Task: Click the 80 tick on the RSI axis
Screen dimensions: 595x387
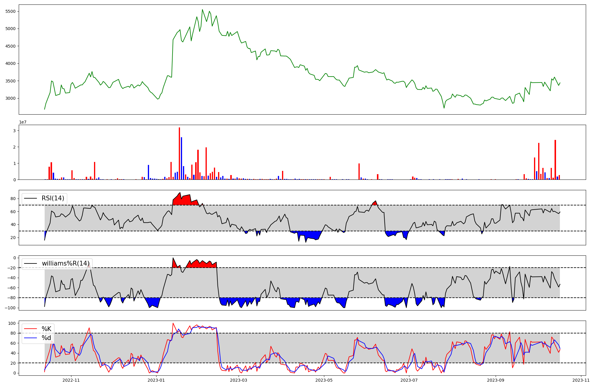Action: 13,199
